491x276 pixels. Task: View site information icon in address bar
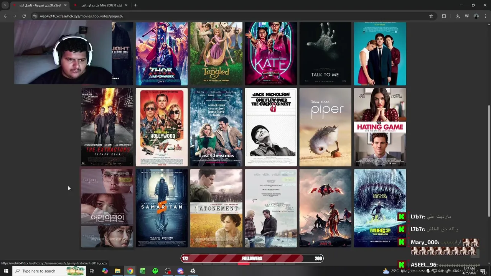(35, 16)
